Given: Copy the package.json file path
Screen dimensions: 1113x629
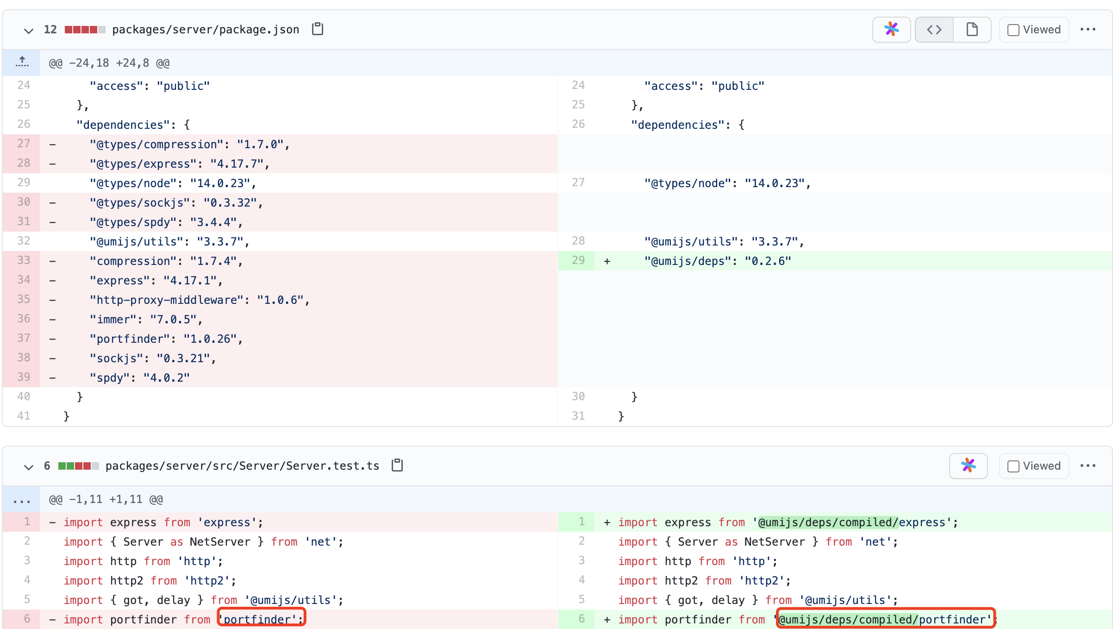Looking at the screenshot, I should 318,29.
